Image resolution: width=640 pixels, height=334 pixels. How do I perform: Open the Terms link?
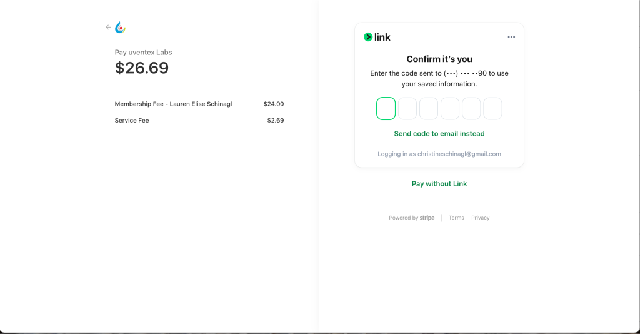tap(456, 218)
